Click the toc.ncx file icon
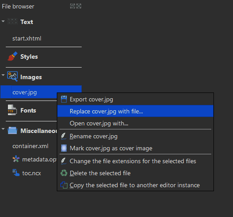 (16, 173)
